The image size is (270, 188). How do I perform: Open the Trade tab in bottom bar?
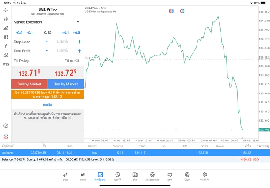pyautogui.click(x=100, y=177)
